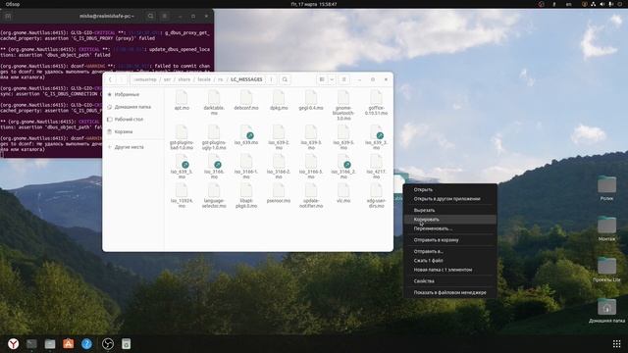Select the update-notifier.mo file
Image resolution: width=628 pixels, height=353 pixels.
[311, 196]
